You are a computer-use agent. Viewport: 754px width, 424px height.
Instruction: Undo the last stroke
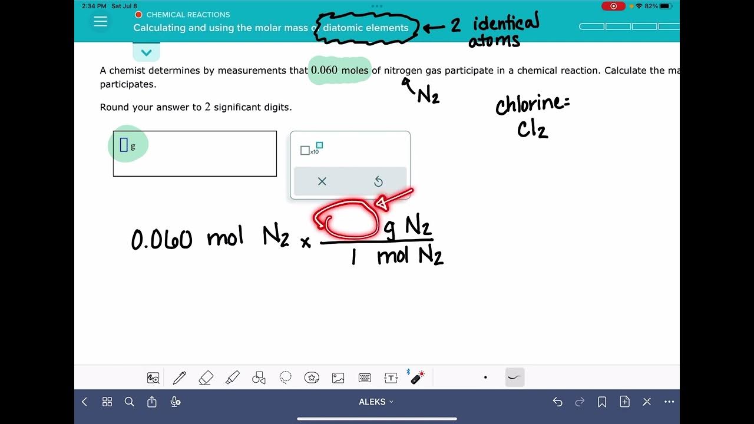pyautogui.click(x=557, y=402)
